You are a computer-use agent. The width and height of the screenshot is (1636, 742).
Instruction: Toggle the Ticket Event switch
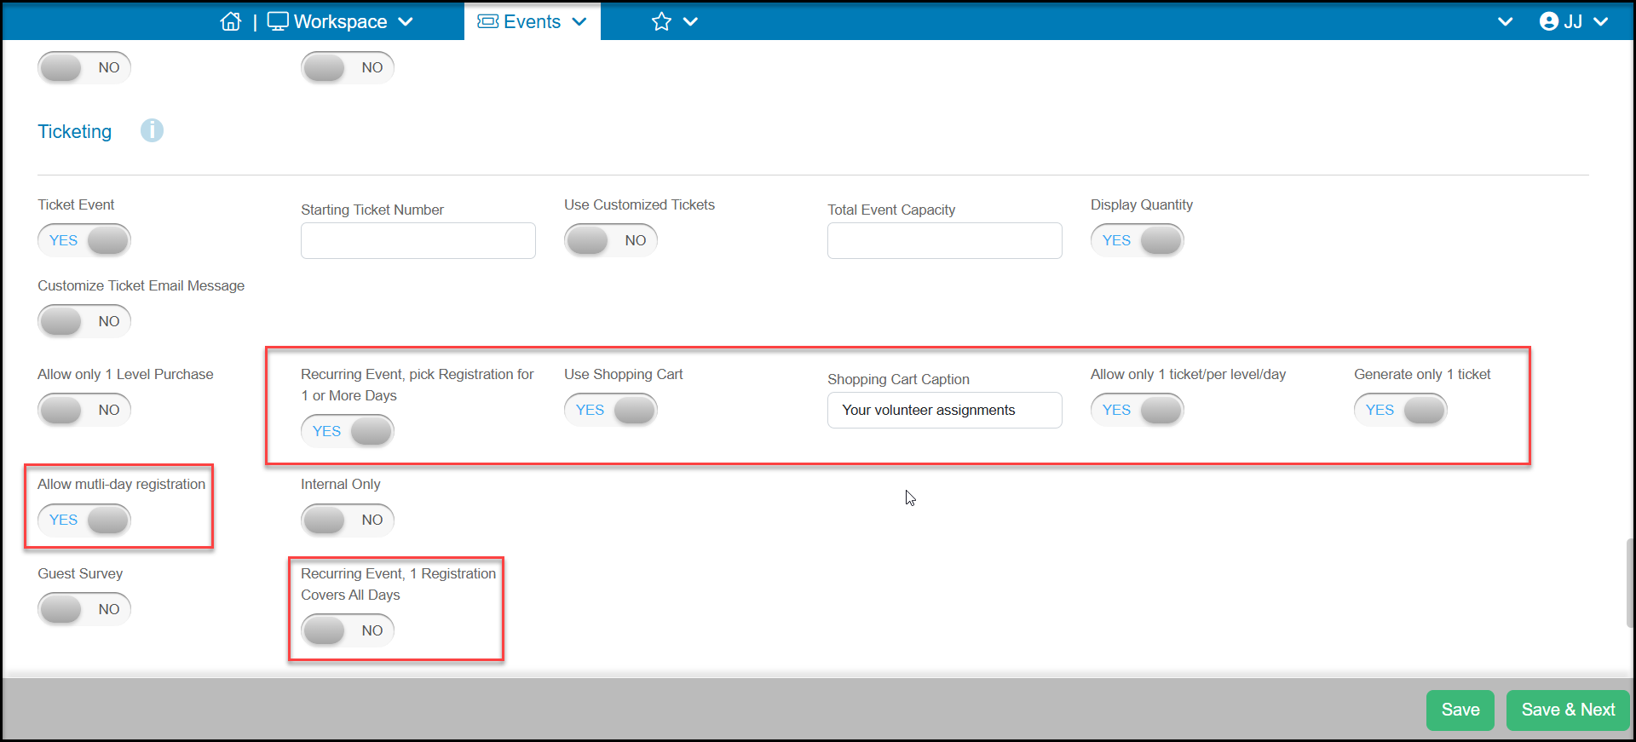click(84, 240)
